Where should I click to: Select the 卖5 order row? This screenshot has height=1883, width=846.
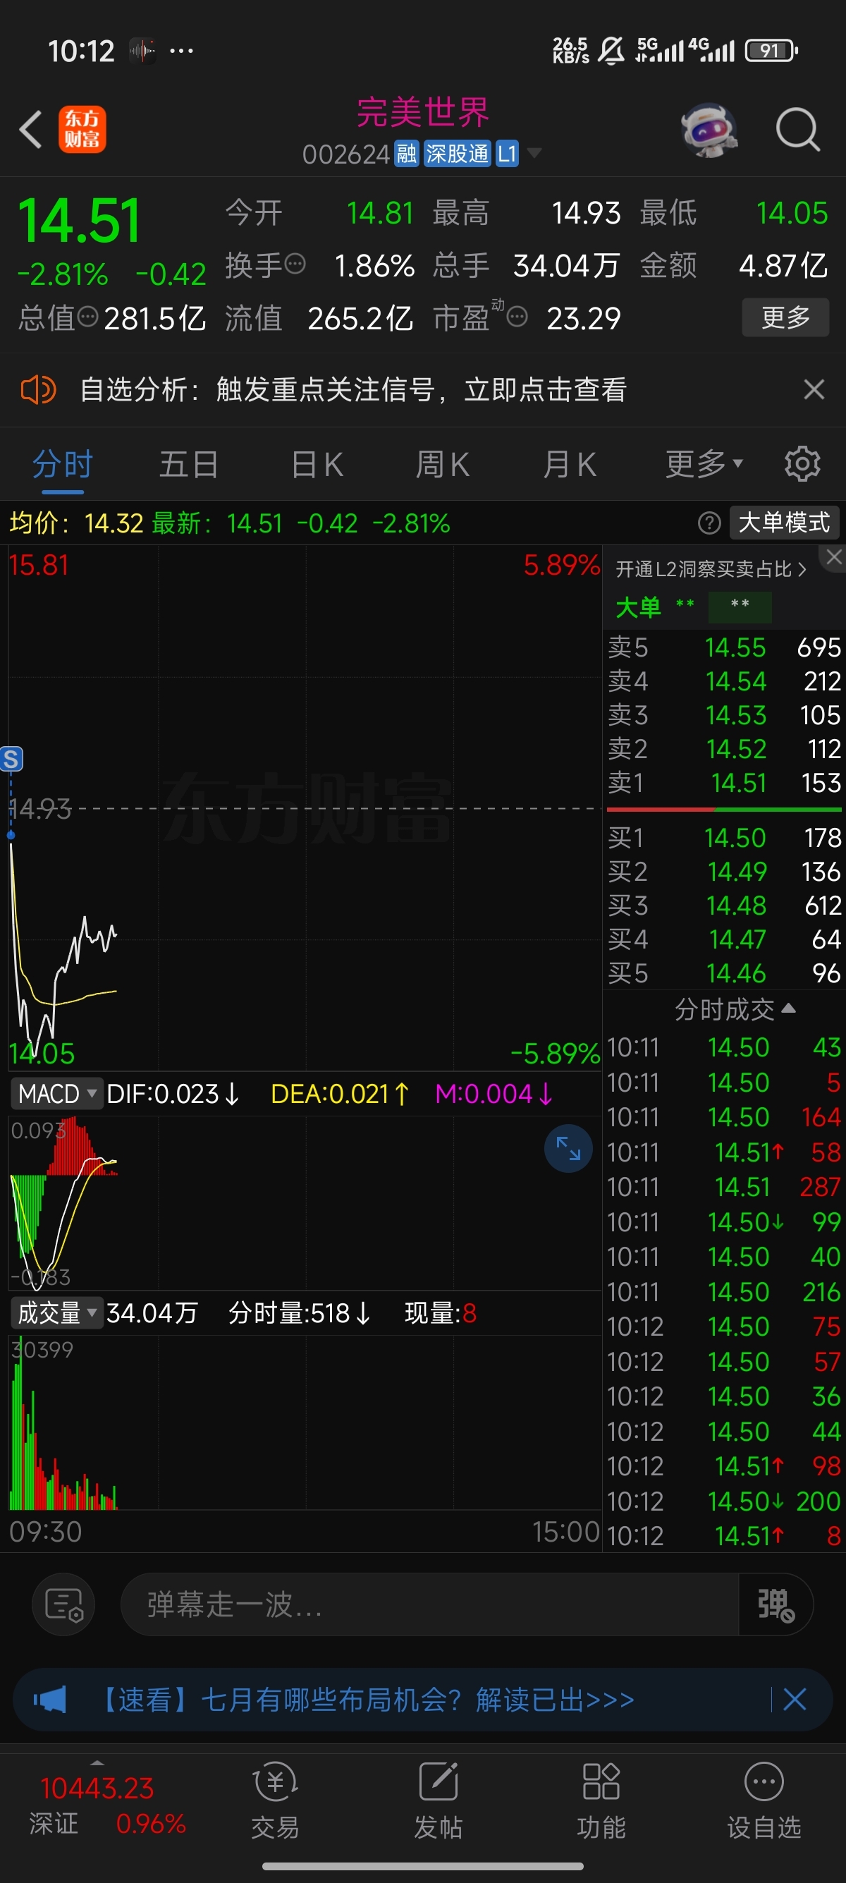[x=724, y=647]
